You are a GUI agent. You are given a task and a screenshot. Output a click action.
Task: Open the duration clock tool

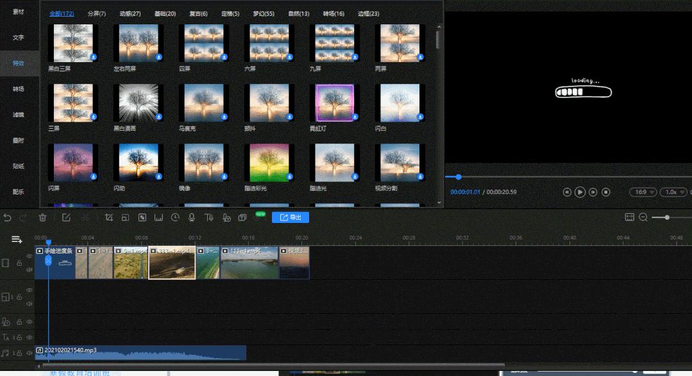tap(175, 218)
